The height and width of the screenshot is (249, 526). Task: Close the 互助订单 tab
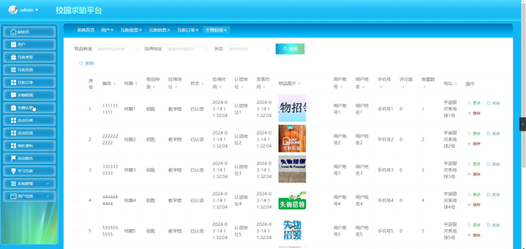point(198,30)
